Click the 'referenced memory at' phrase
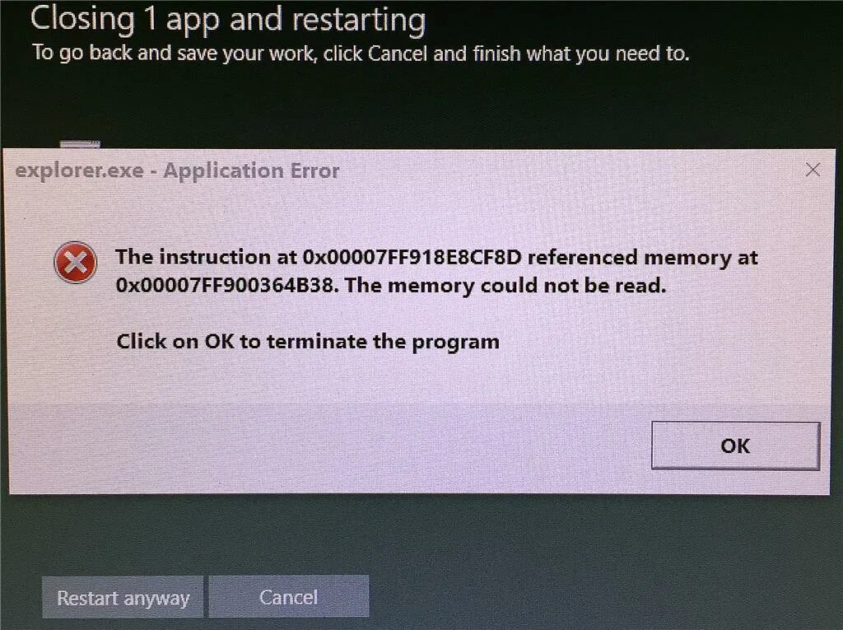Viewport: 843px width, 630px height. point(642,258)
